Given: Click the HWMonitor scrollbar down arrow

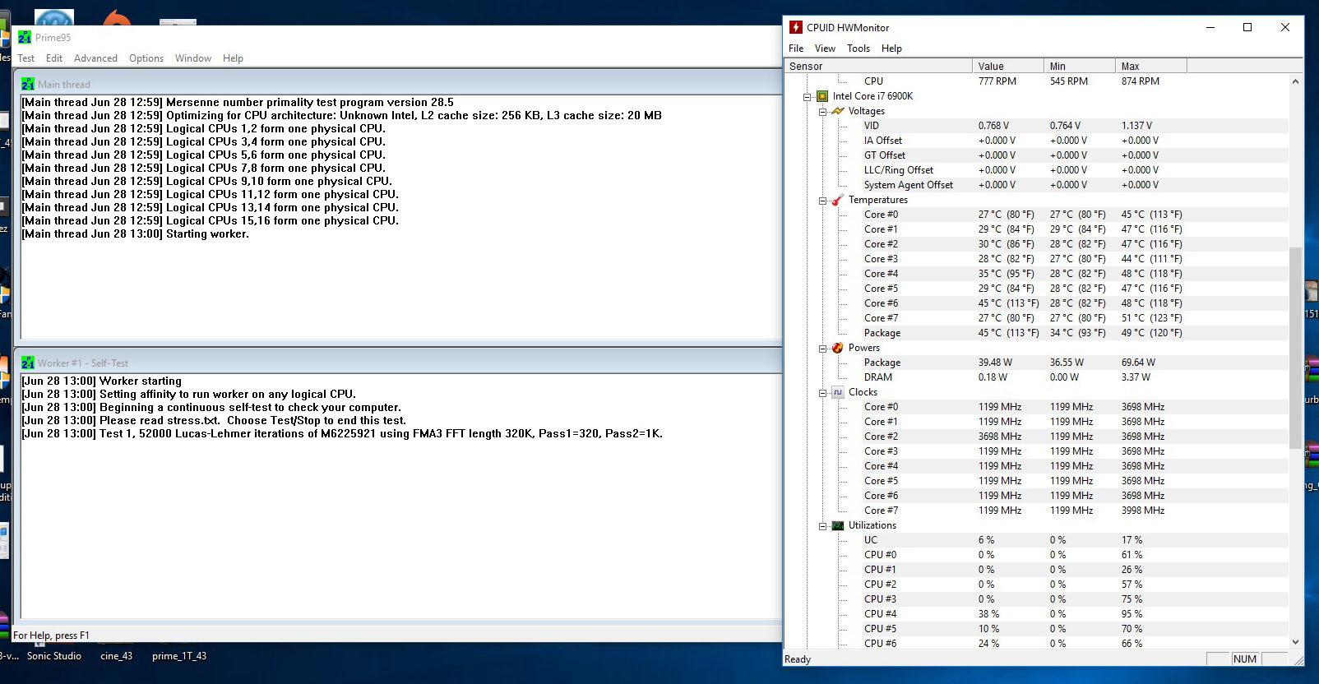Looking at the screenshot, I should pyautogui.click(x=1296, y=642).
